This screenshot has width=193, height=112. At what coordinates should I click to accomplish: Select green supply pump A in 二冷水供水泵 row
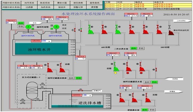tap(91, 32)
